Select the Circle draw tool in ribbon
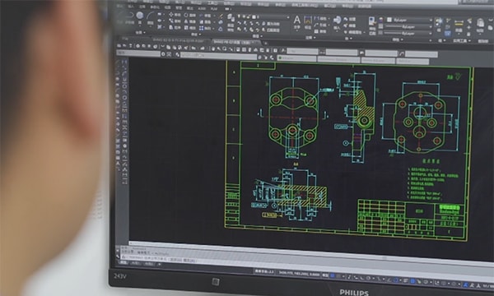 (x=140, y=16)
